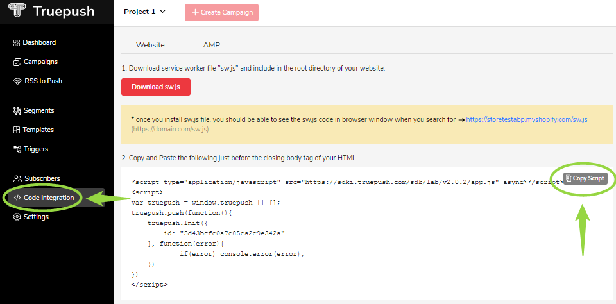616x304 pixels.
Task: Click the RSS to Push wifi icon
Action: (17, 81)
